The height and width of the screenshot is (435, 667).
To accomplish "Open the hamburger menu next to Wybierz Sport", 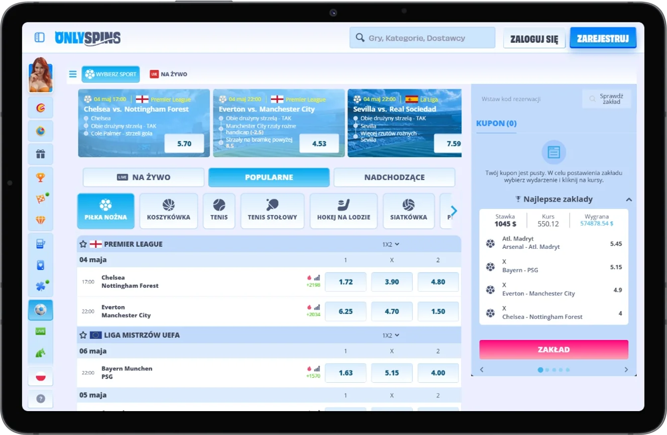I will click(x=73, y=74).
